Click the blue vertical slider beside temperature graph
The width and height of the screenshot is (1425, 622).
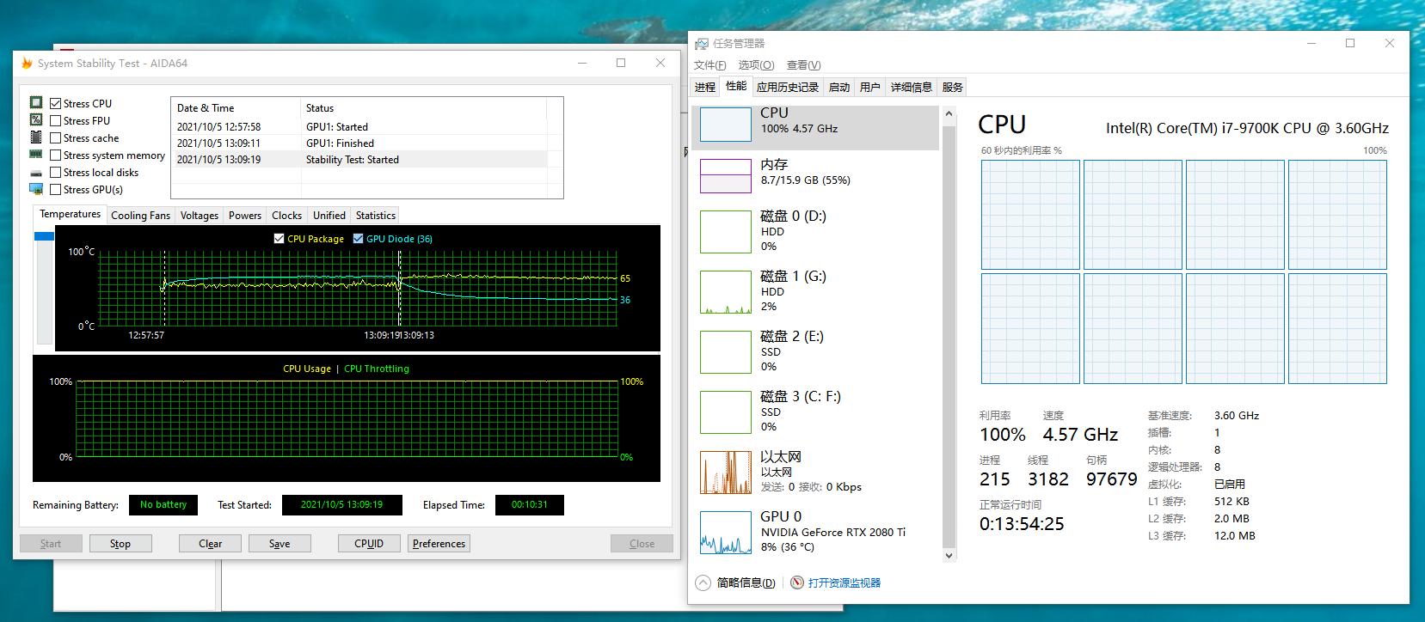tap(44, 236)
